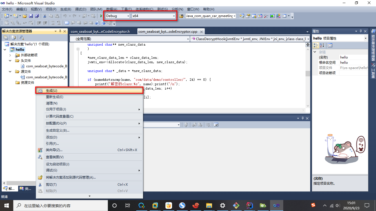Click the Undo icon on the toolbar
The image size is (376, 211).
[x=64, y=16]
